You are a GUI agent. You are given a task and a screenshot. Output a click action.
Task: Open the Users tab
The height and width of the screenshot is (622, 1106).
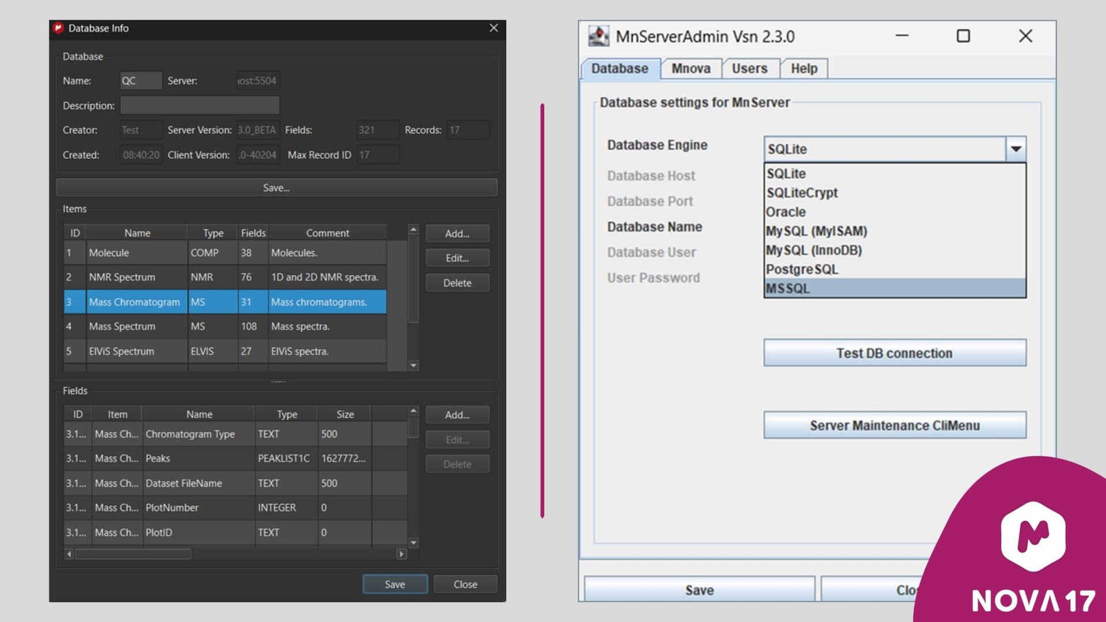pyautogui.click(x=749, y=68)
